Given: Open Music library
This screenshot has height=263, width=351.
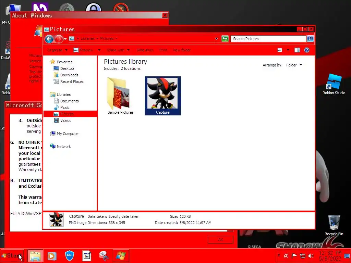Looking at the screenshot, I should [x=65, y=107].
